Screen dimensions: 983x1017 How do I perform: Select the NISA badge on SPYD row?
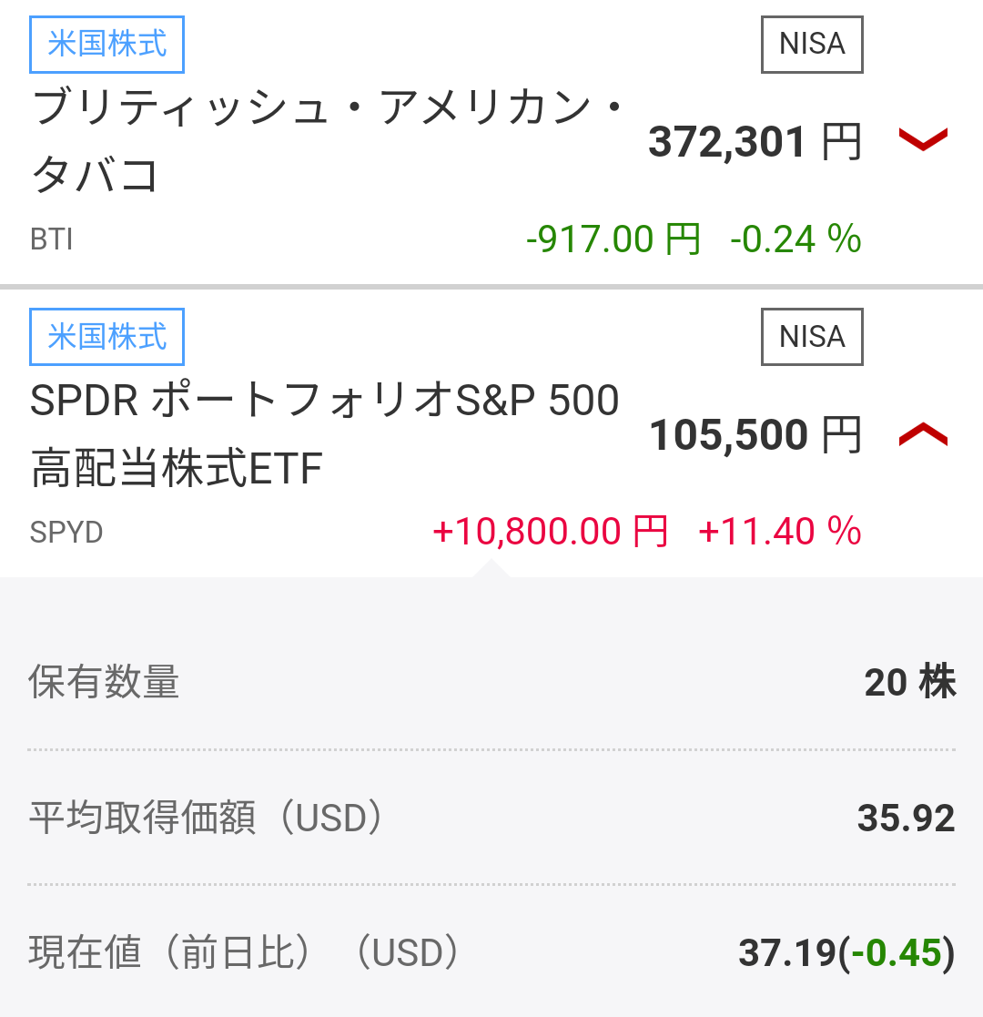click(812, 337)
